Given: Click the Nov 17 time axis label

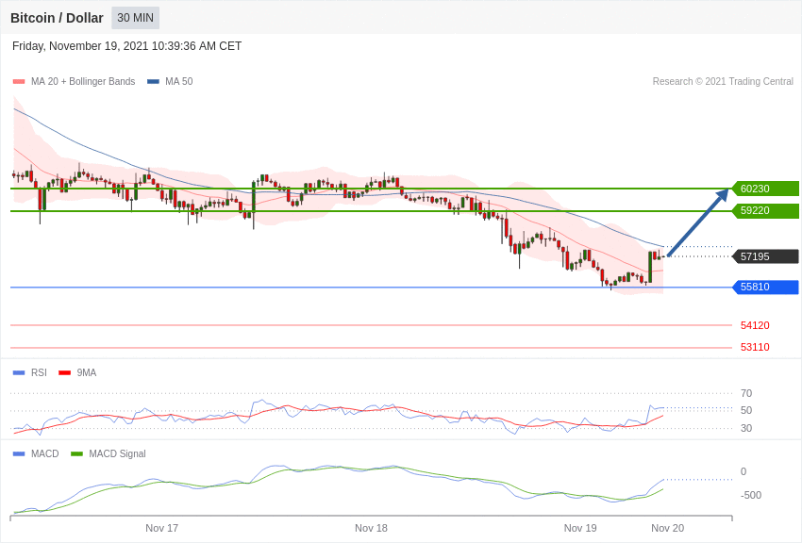Looking at the screenshot, I should click(161, 528).
